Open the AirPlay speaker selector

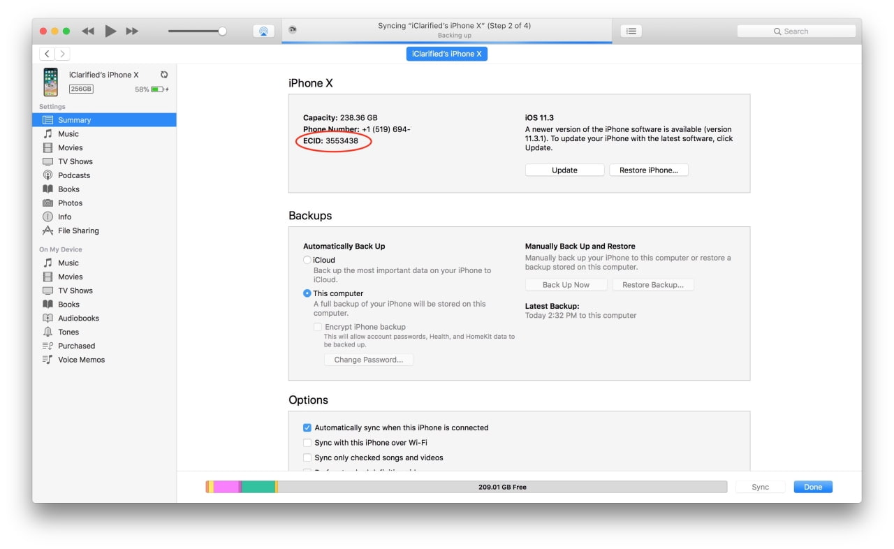click(263, 30)
